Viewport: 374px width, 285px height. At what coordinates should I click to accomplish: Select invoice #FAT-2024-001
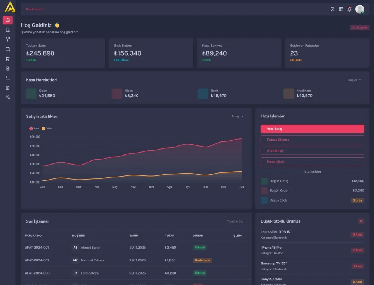pyautogui.click(x=37, y=248)
